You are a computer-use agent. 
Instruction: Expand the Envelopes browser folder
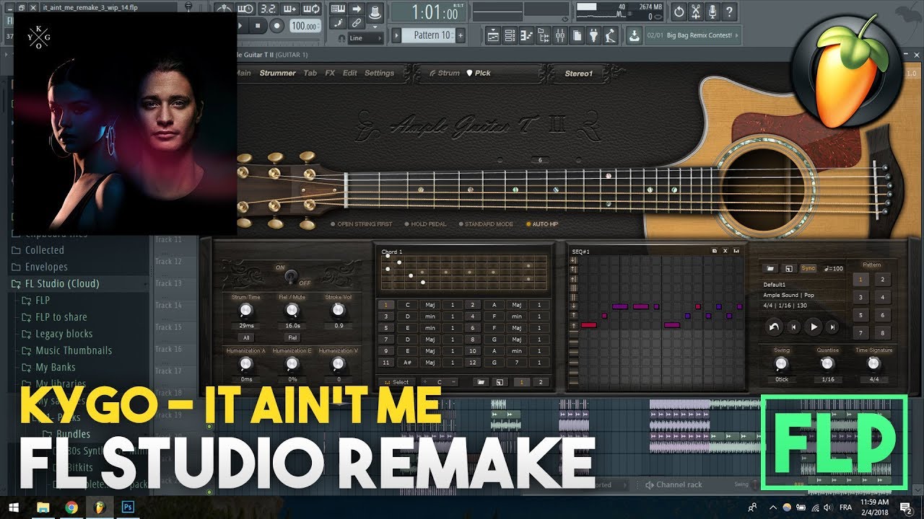[40, 267]
